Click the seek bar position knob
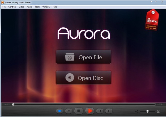The width and height of the screenshot is (166, 117). [13, 105]
